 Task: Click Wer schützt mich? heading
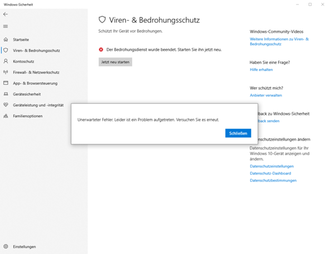coord(266,88)
